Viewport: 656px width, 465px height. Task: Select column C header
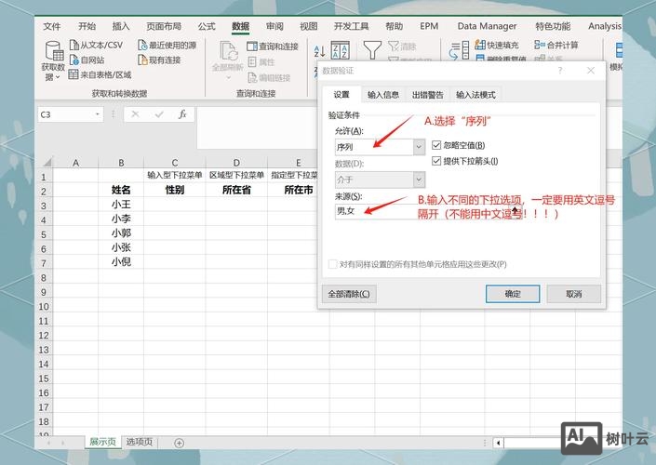[174, 162]
